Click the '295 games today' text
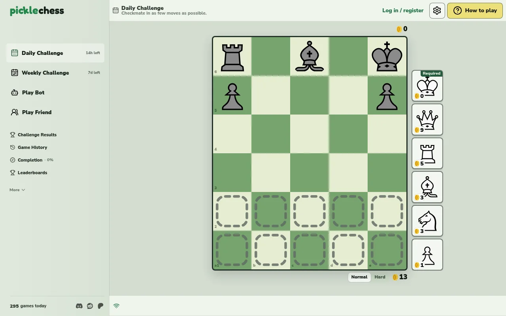Screen dimensions: 506x316 [x=28, y=306]
